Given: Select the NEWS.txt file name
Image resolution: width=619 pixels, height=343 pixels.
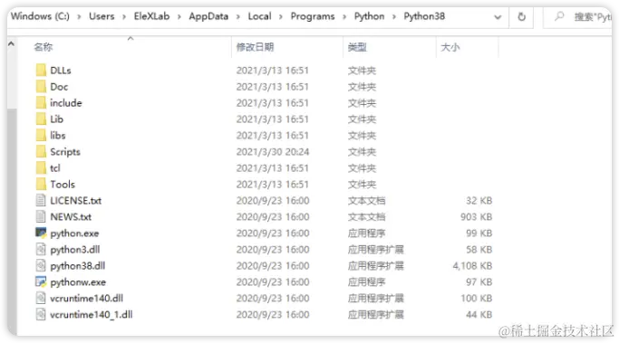Looking at the screenshot, I should (x=71, y=217).
